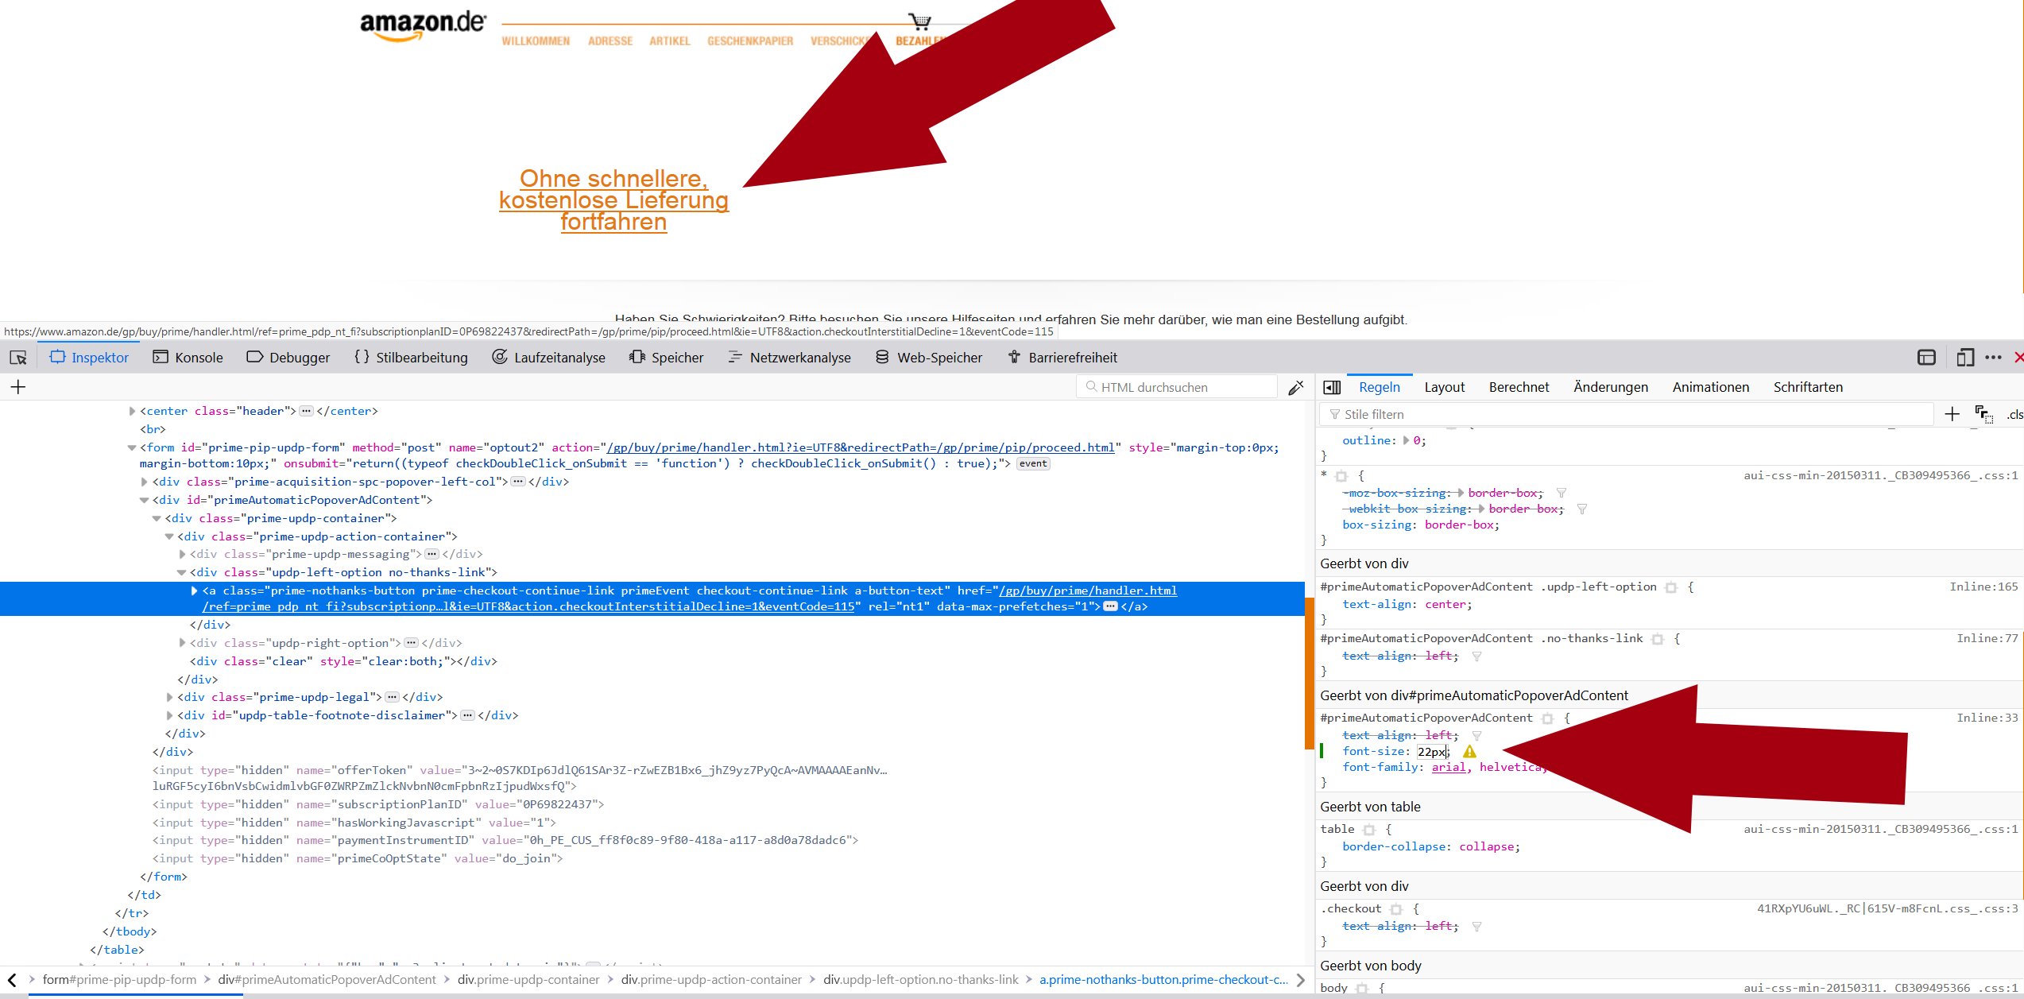Open the Berechnet styles tab
The height and width of the screenshot is (999, 2024).
[1519, 387]
